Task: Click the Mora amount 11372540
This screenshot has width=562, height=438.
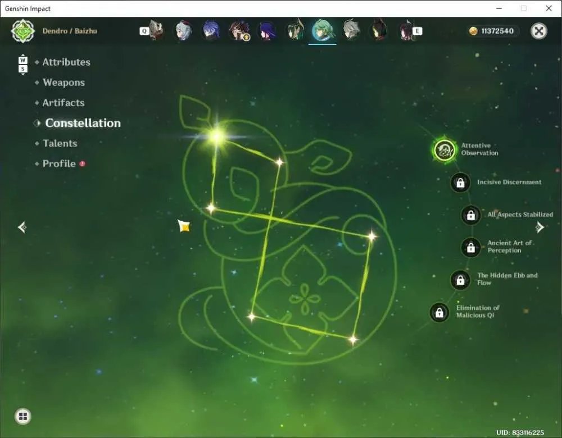Action: (497, 31)
